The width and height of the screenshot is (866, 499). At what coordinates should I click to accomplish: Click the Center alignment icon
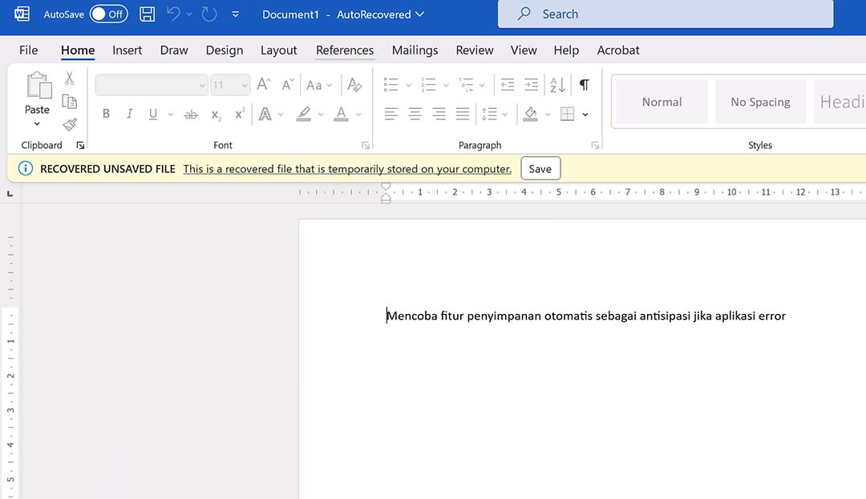[x=415, y=114]
